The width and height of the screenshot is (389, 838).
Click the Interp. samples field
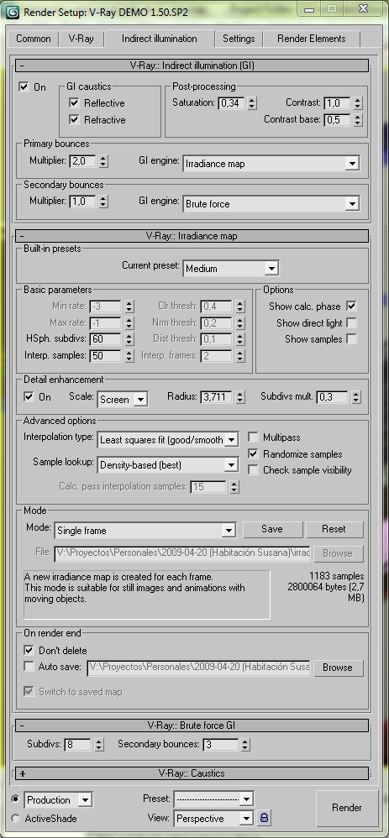pos(106,355)
